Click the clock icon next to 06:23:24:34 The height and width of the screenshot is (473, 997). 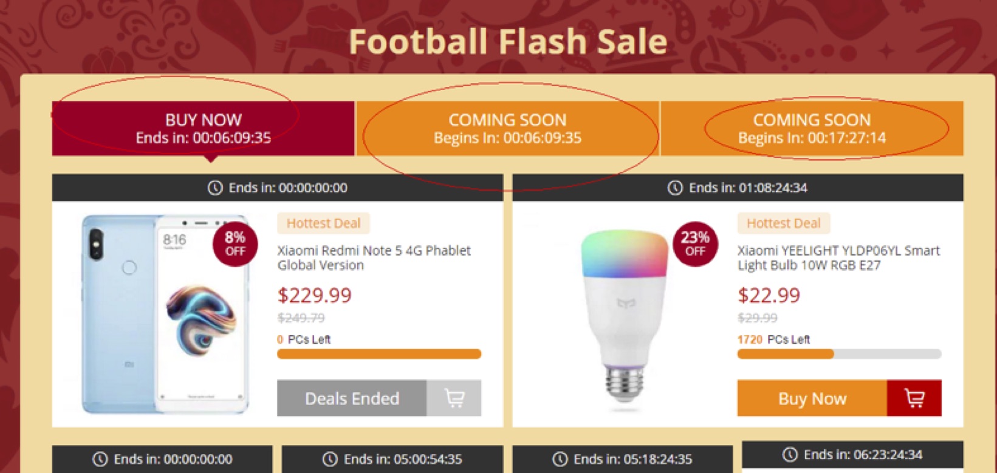click(790, 454)
